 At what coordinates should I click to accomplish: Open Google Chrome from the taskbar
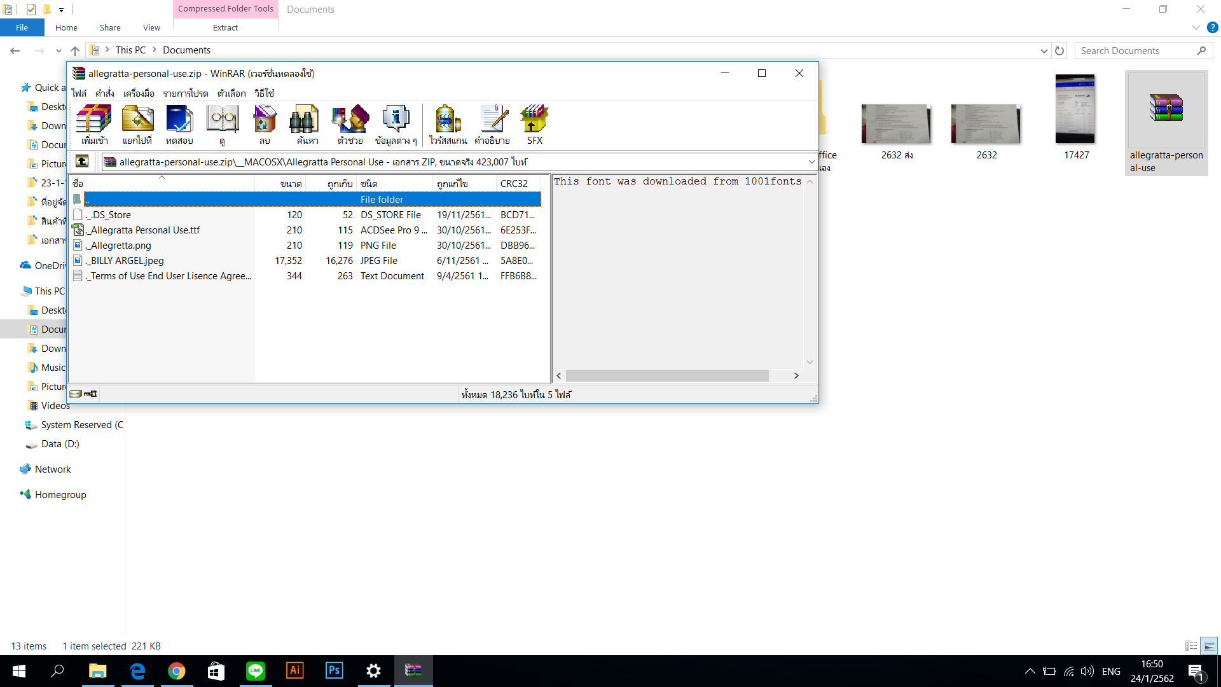[177, 671]
